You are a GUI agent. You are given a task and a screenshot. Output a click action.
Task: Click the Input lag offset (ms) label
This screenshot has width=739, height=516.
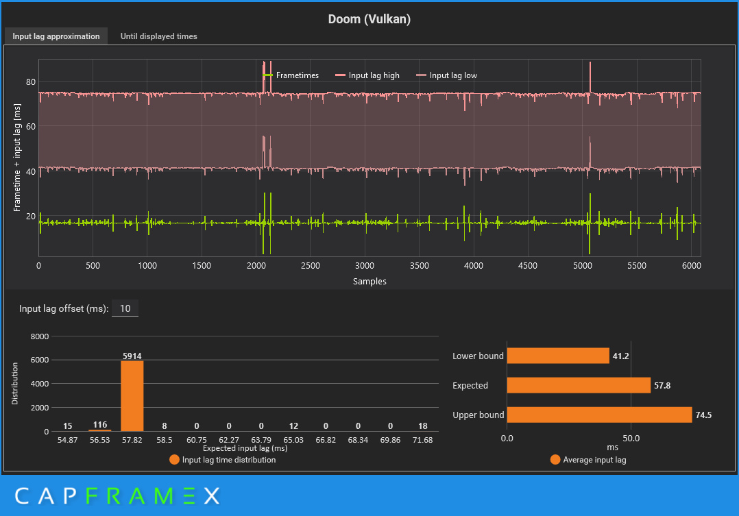[x=64, y=308]
